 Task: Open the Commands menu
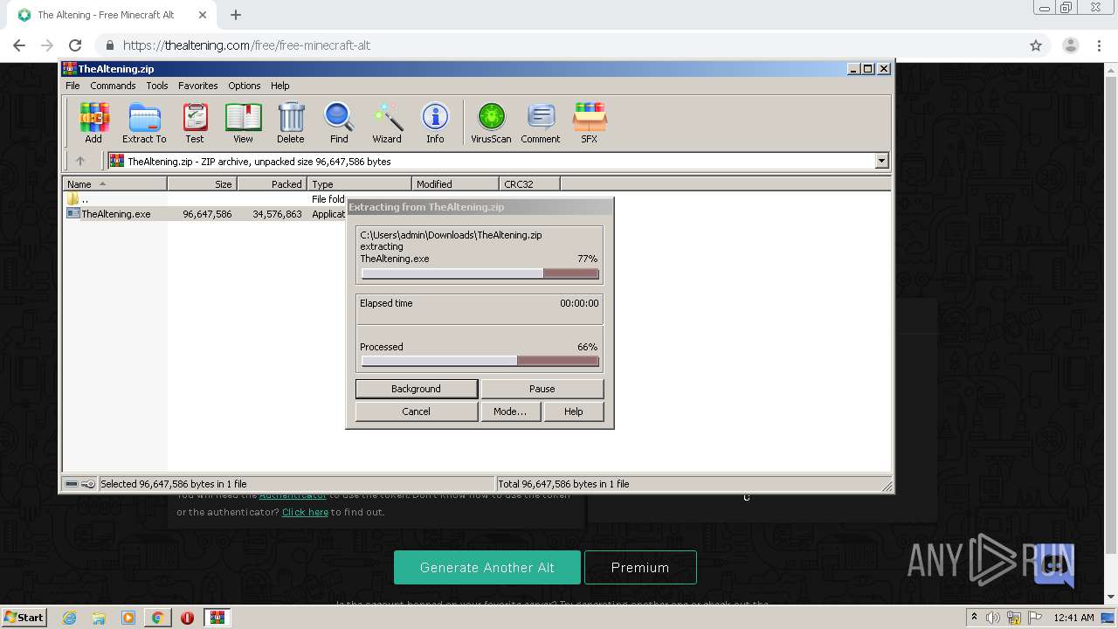pos(113,86)
